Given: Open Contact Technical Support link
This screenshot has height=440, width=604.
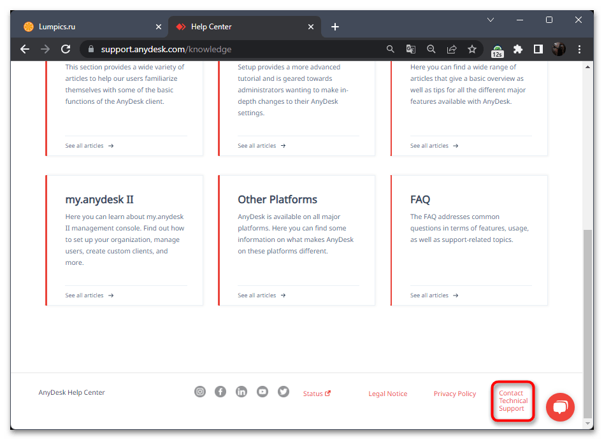Looking at the screenshot, I should tap(513, 401).
